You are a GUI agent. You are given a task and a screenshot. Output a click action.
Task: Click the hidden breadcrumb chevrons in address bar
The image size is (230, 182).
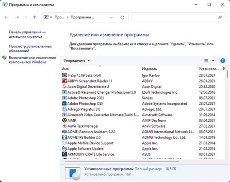point(51,17)
